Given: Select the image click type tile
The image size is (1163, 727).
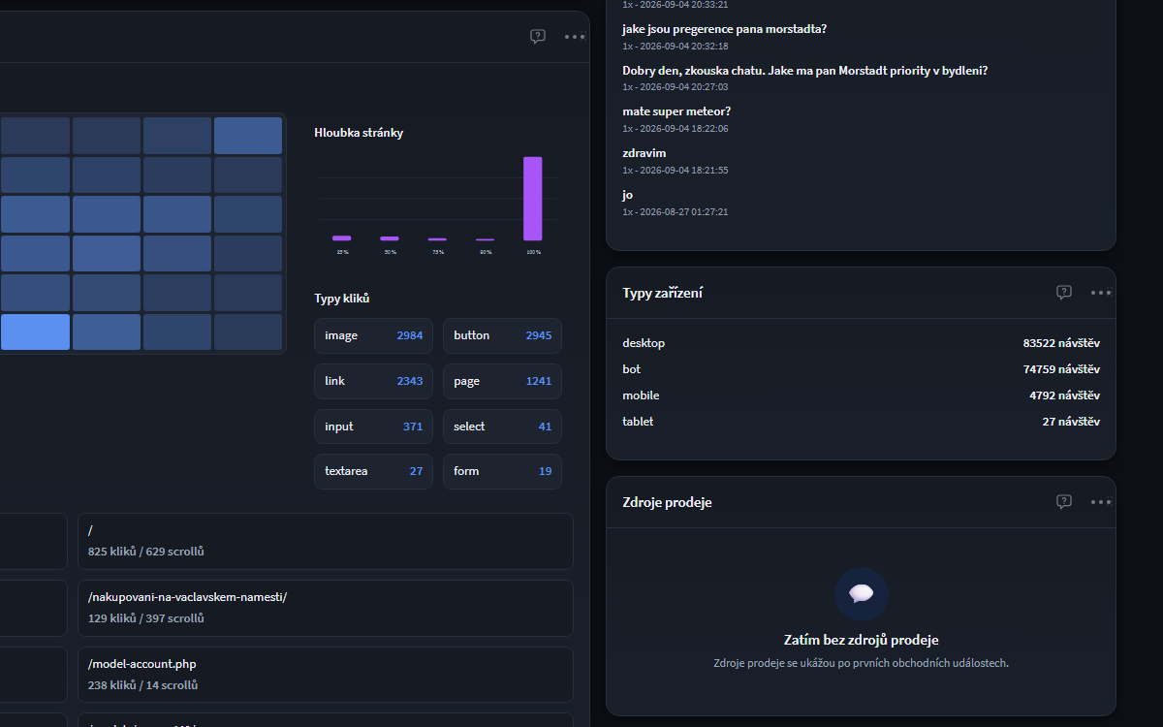Looking at the screenshot, I should (x=373, y=335).
